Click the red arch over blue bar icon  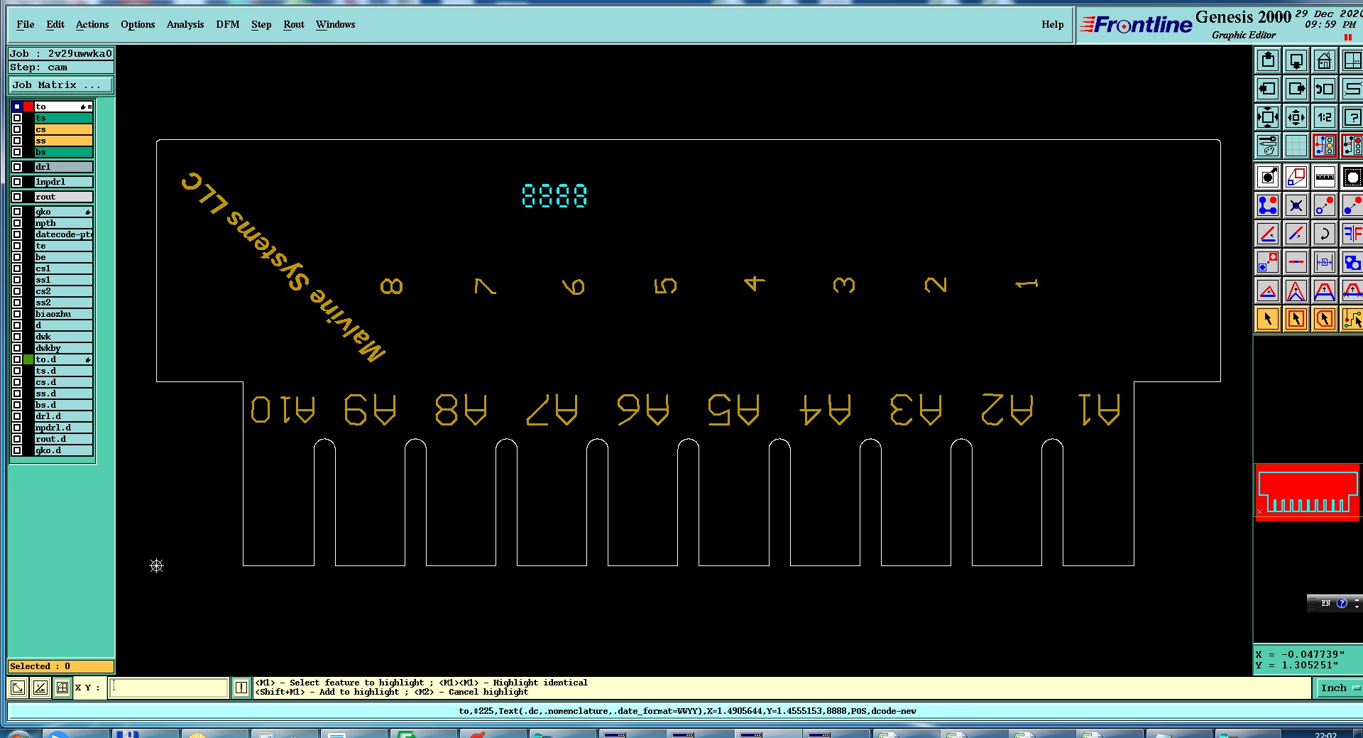1325,291
